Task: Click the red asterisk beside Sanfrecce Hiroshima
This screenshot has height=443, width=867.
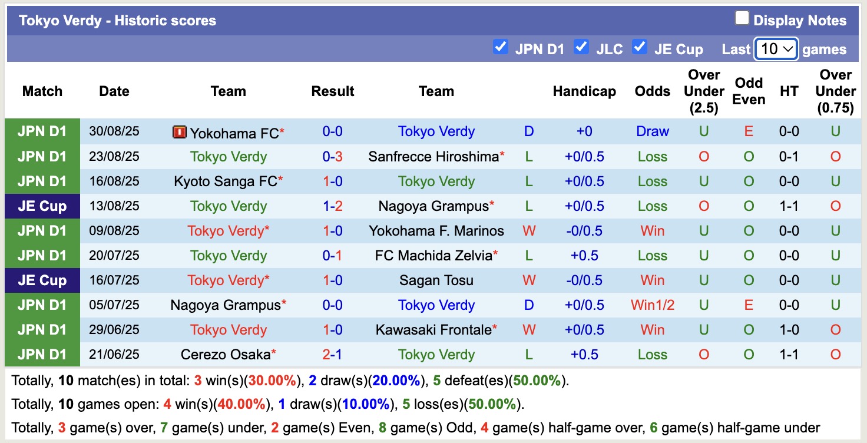Action: pyautogui.click(x=502, y=153)
